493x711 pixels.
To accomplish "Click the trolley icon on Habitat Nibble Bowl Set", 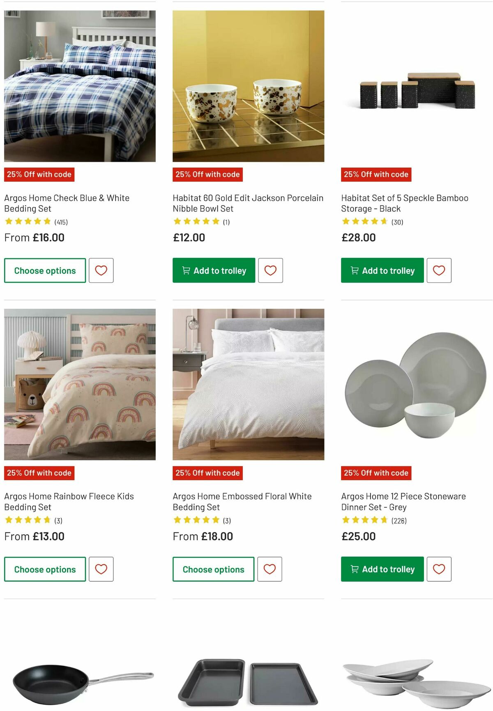I will [187, 270].
